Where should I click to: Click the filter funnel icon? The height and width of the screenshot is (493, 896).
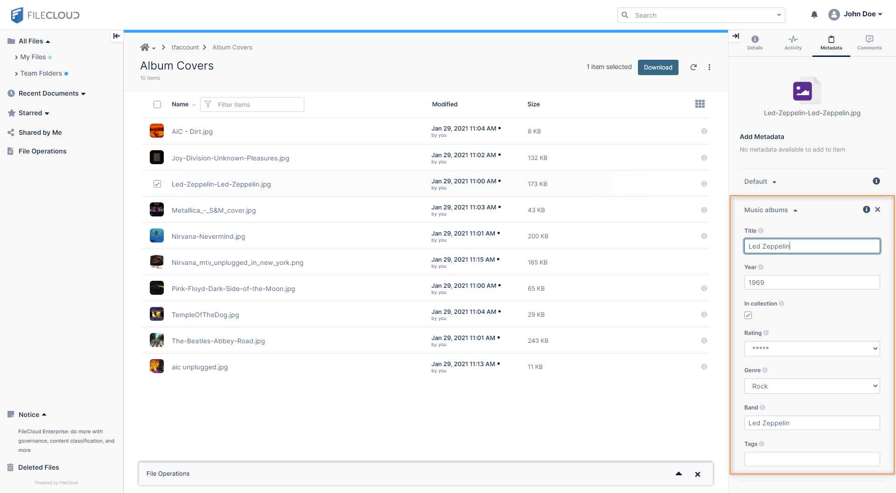tap(208, 104)
